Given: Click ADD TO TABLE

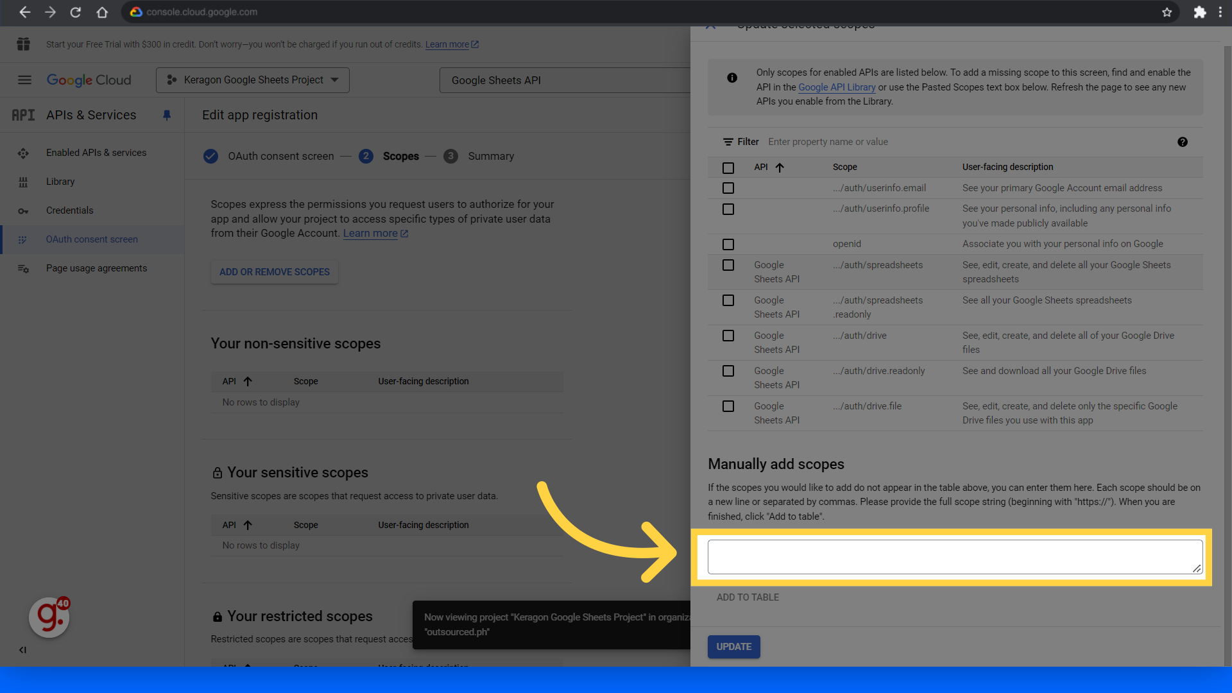Looking at the screenshot, I should pyautogui.click(x=748, y=597).
